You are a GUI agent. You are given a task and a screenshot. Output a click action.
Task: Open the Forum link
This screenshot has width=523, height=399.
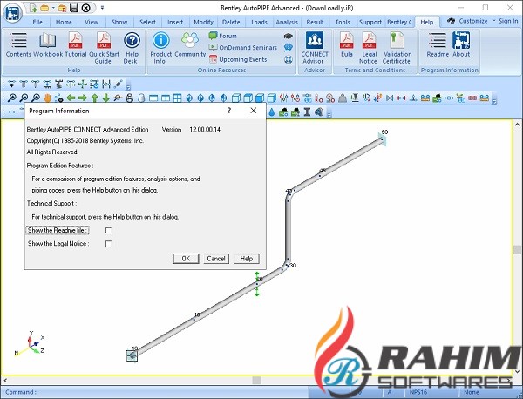[x=223, y=36]
